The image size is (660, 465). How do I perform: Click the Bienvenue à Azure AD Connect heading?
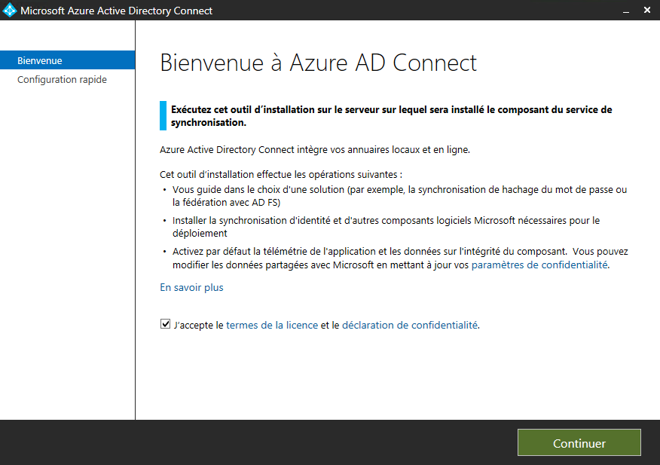click(x=318, y=63)
